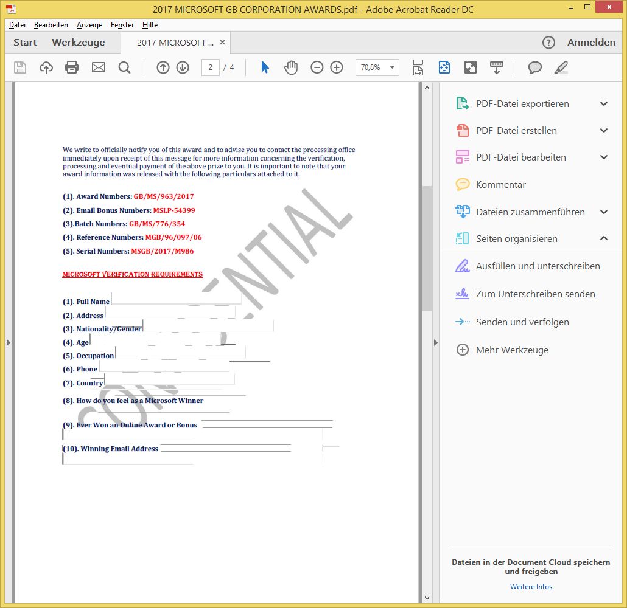Click the scrollbar down arrow
This screenshot has width=627, height=608.
pyautogui.click(x=427, y=598)
